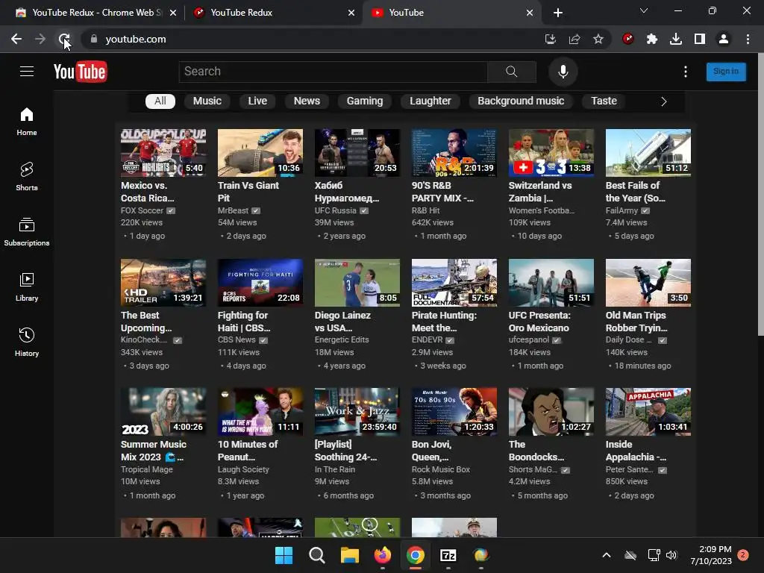The image size is (764, 573).
Task: Open Chrome profile avatar
Action: 724,39
